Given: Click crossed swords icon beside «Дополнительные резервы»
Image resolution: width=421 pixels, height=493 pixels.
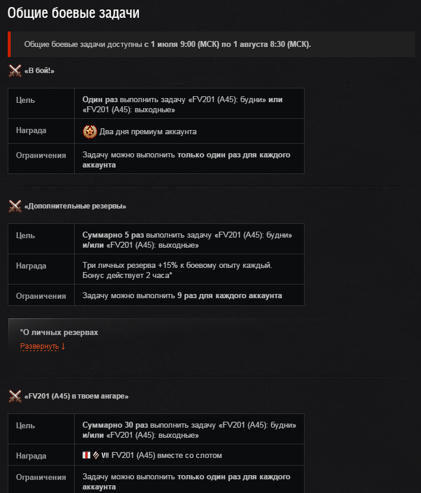Looking at the screenshot, I should (15, 206).
